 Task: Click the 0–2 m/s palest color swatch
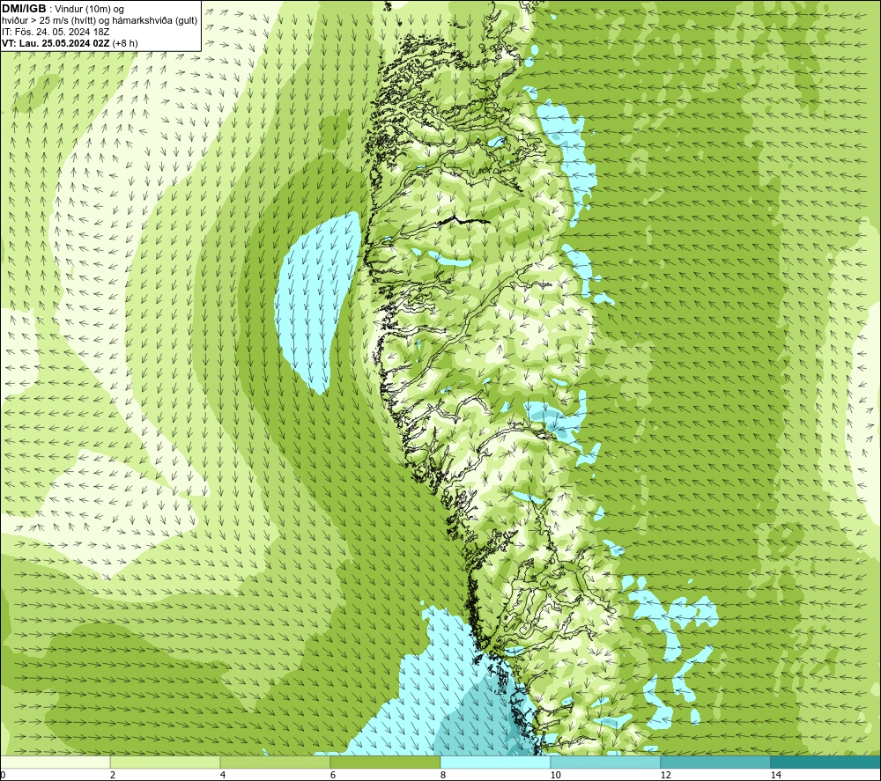pyautogui.click(x=55, y=762)
